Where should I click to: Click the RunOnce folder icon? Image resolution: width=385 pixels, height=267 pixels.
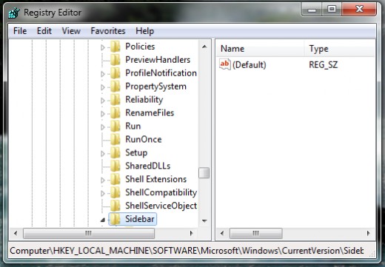[115, 139]
